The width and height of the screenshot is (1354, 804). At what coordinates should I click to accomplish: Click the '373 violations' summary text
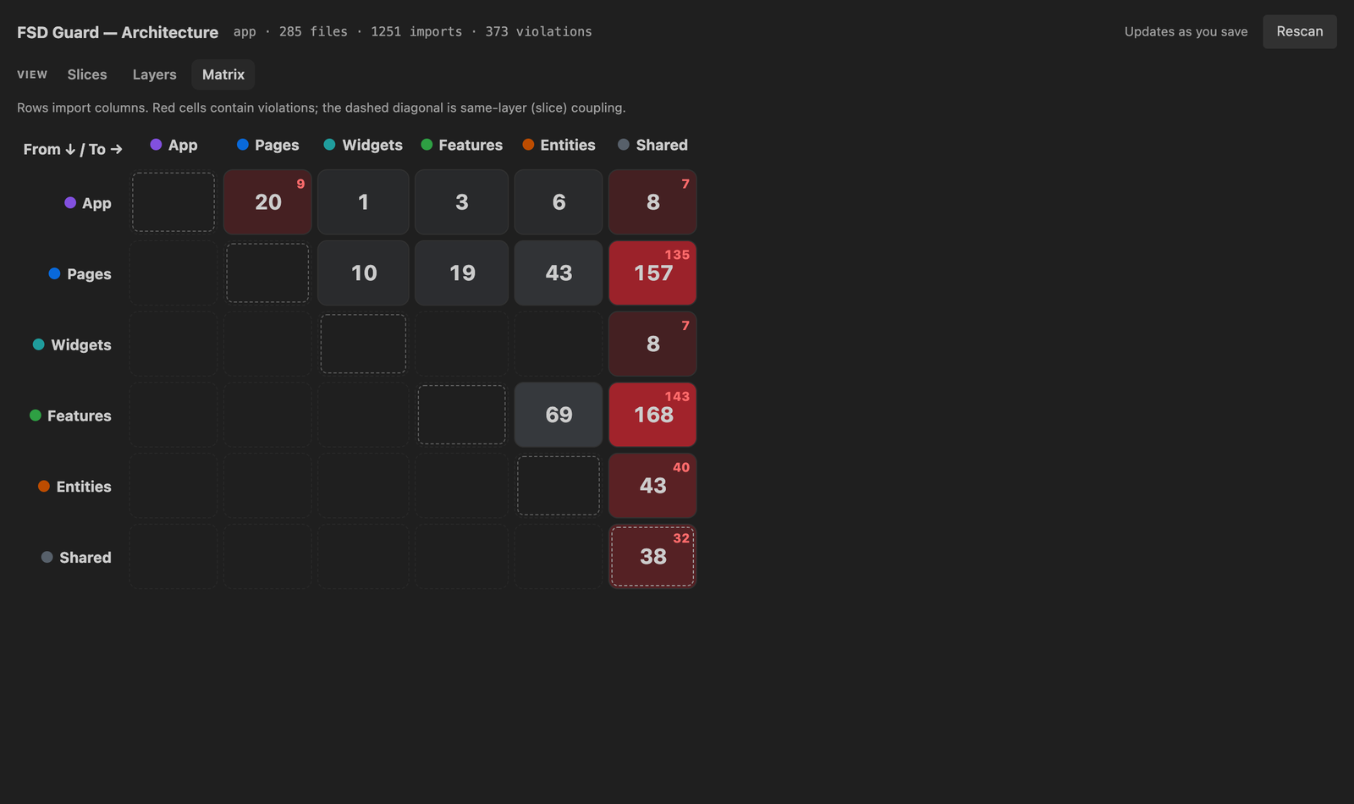[x=538, y=31]
